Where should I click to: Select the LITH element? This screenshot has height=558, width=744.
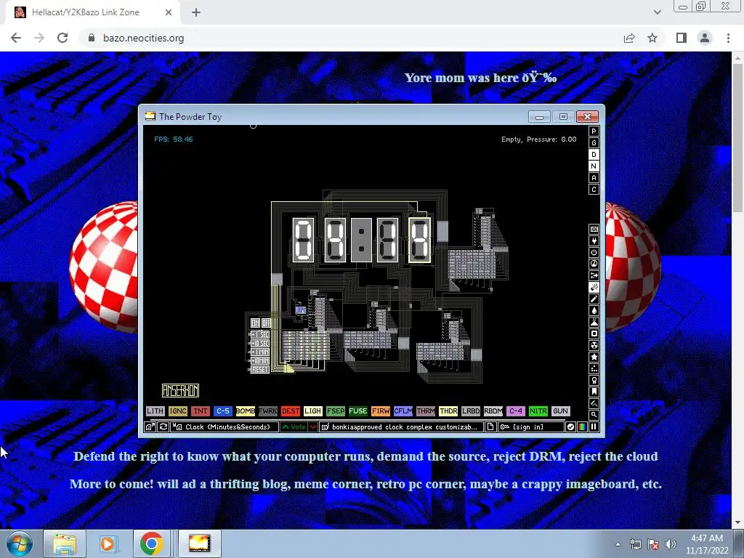click(x=155, y=411)
